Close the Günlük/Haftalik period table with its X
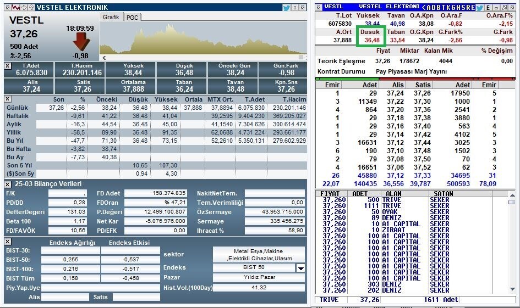Viewport: 520px width, 308px height. tap(7, 99)
